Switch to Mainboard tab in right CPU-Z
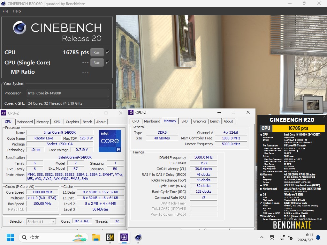The image size is (327, 245). pos(152,121)
